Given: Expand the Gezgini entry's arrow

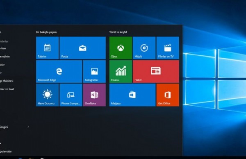Looking at the screenshot, I should click(28, 127).
